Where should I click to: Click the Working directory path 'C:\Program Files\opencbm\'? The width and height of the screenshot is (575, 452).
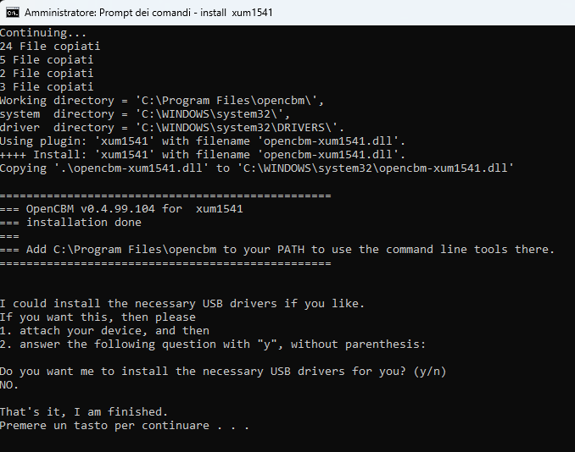[226, 101]
